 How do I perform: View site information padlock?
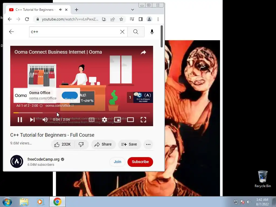click(37, 19)
